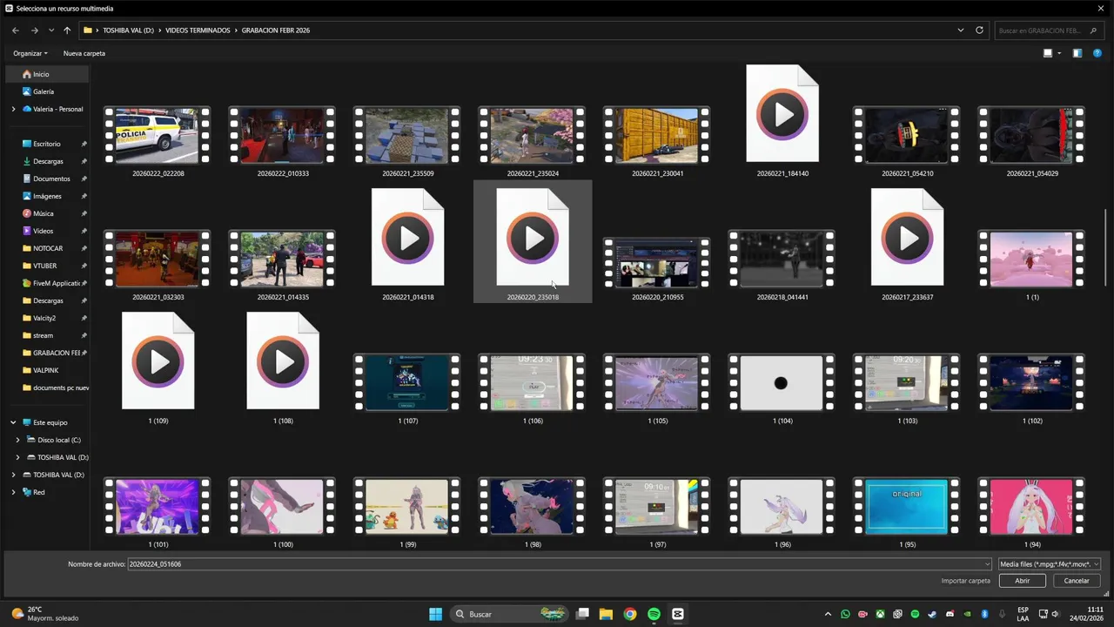Image resolution: width=1114 pixels, height=627 pixels.
Task: Open Google Chrome from the taskbar
Action: coord(630,614)
